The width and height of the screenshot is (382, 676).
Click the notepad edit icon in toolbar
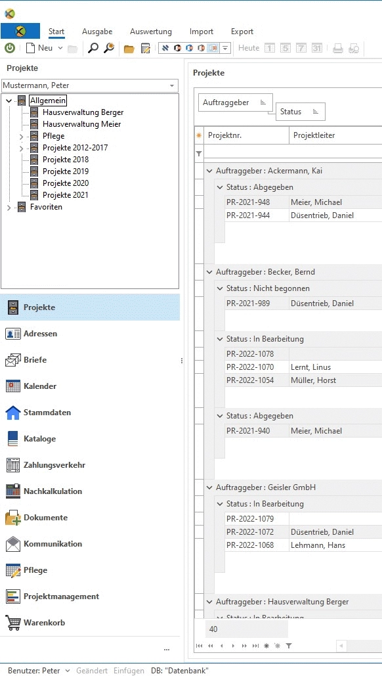(x=146, y=48)
